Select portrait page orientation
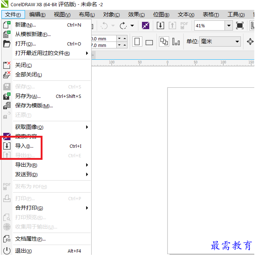The height and width of the screenshot is (257, 255). [137, 41]
